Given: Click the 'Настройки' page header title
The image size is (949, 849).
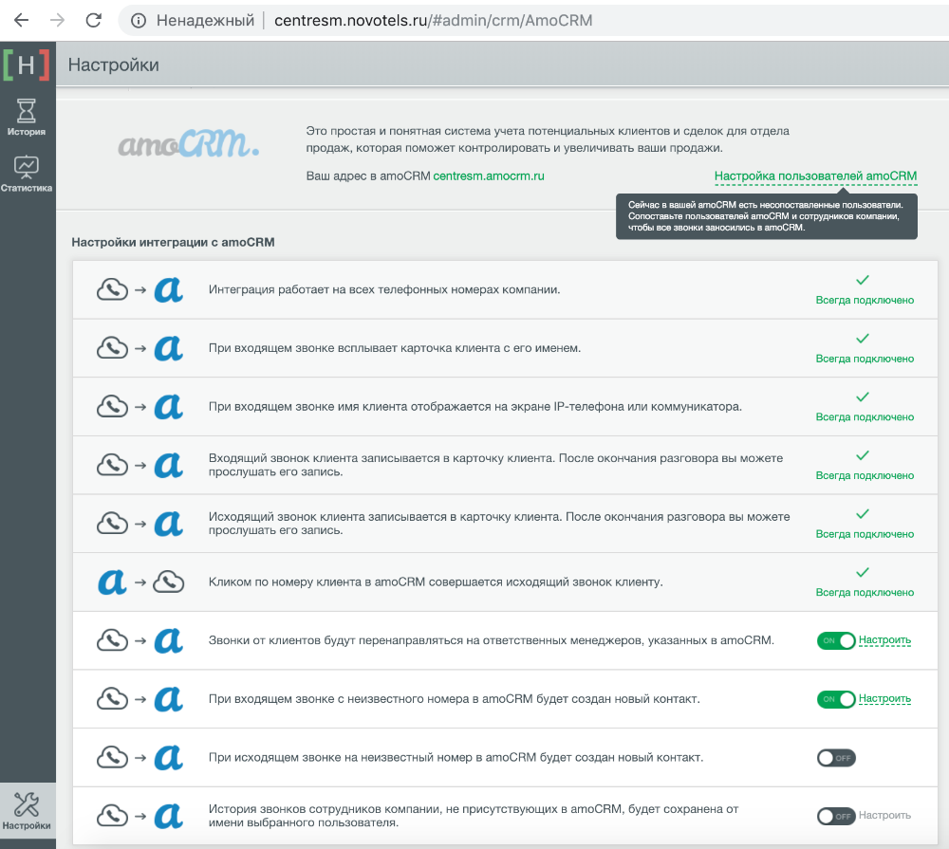Looking at the screenshot, I should [x=113, y=65].
